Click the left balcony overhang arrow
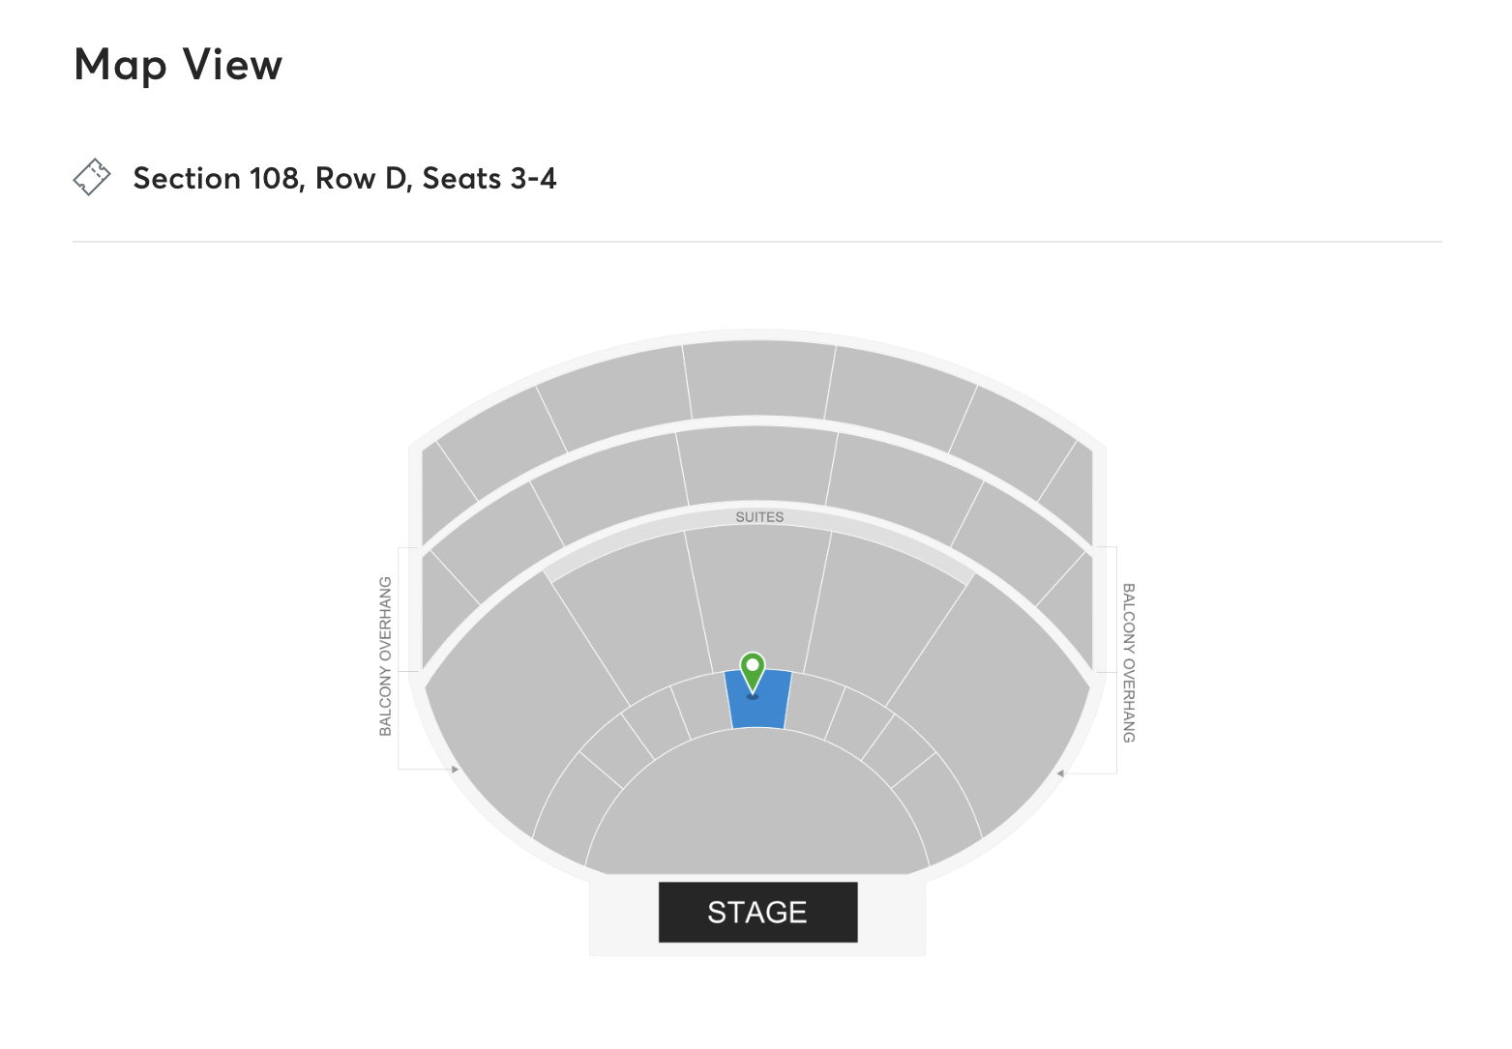Screen dimensions: 1512x1049 tap(455, 770)
